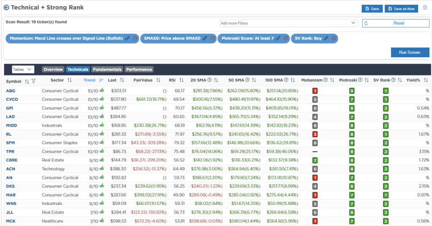The image size is (432, 226).
Task: Reset all the filters
Action: [396, 23]
